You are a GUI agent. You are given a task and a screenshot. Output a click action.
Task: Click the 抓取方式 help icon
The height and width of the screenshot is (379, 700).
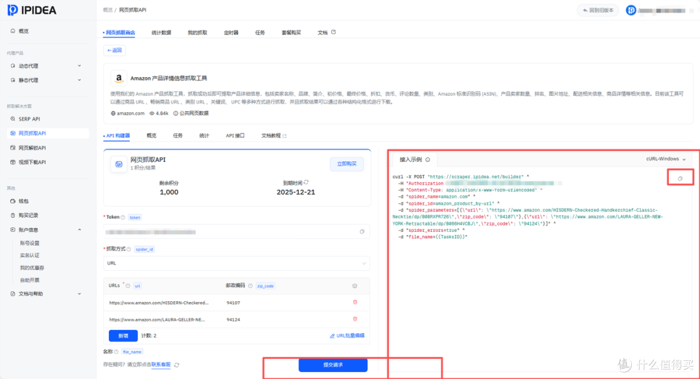tap(128, 249)
